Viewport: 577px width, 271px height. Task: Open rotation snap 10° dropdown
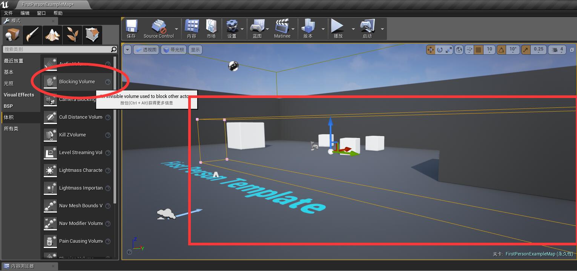[x=513, y=49]
